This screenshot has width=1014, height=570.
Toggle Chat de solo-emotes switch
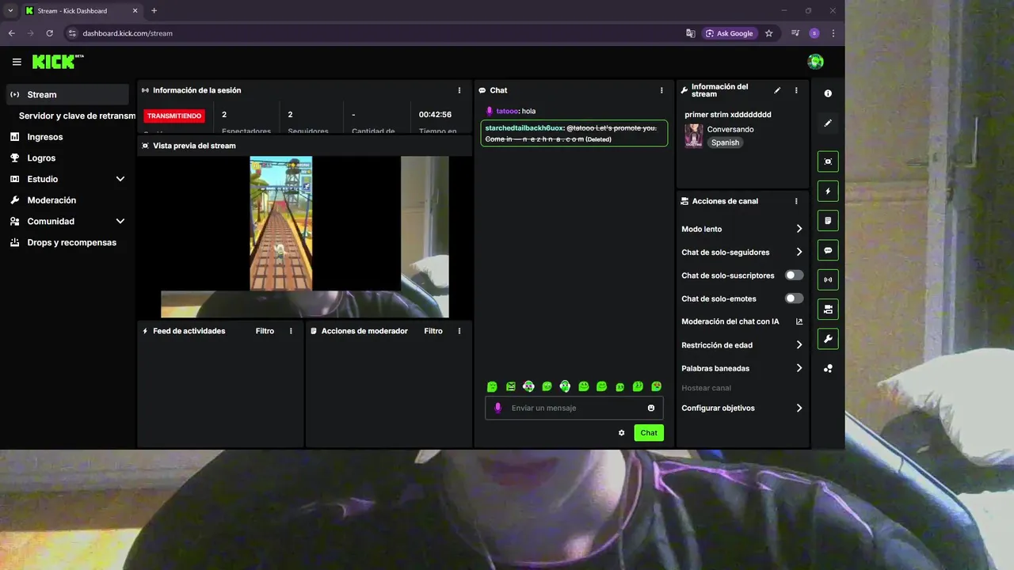794,298
